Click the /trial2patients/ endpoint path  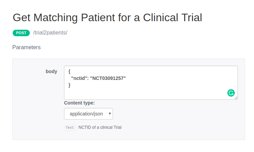pos(50,33)
